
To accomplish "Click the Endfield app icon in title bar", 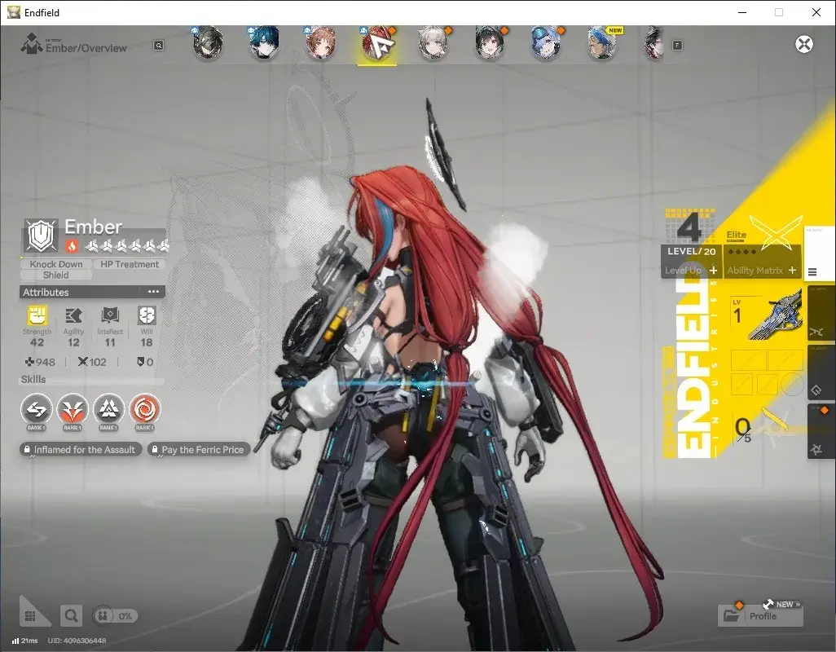I will coord(13,12).
